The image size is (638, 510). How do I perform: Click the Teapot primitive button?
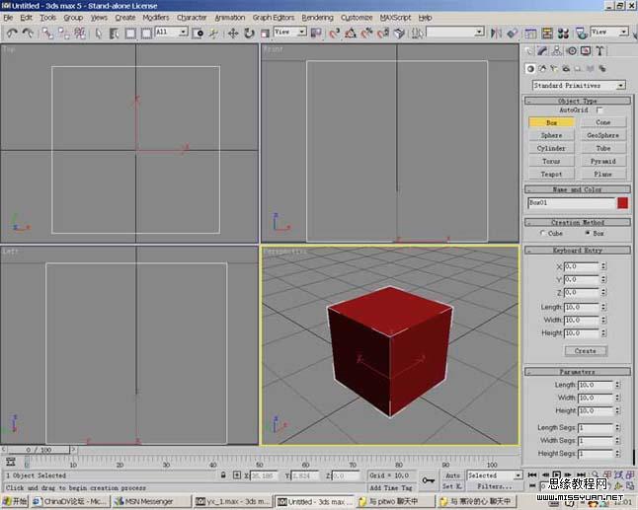(551, 174)
